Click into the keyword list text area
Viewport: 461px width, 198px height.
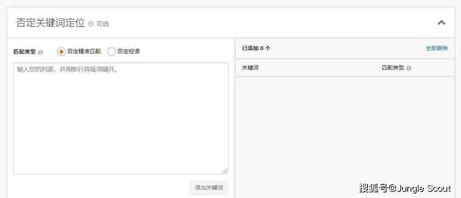click(x=121, y=118)
